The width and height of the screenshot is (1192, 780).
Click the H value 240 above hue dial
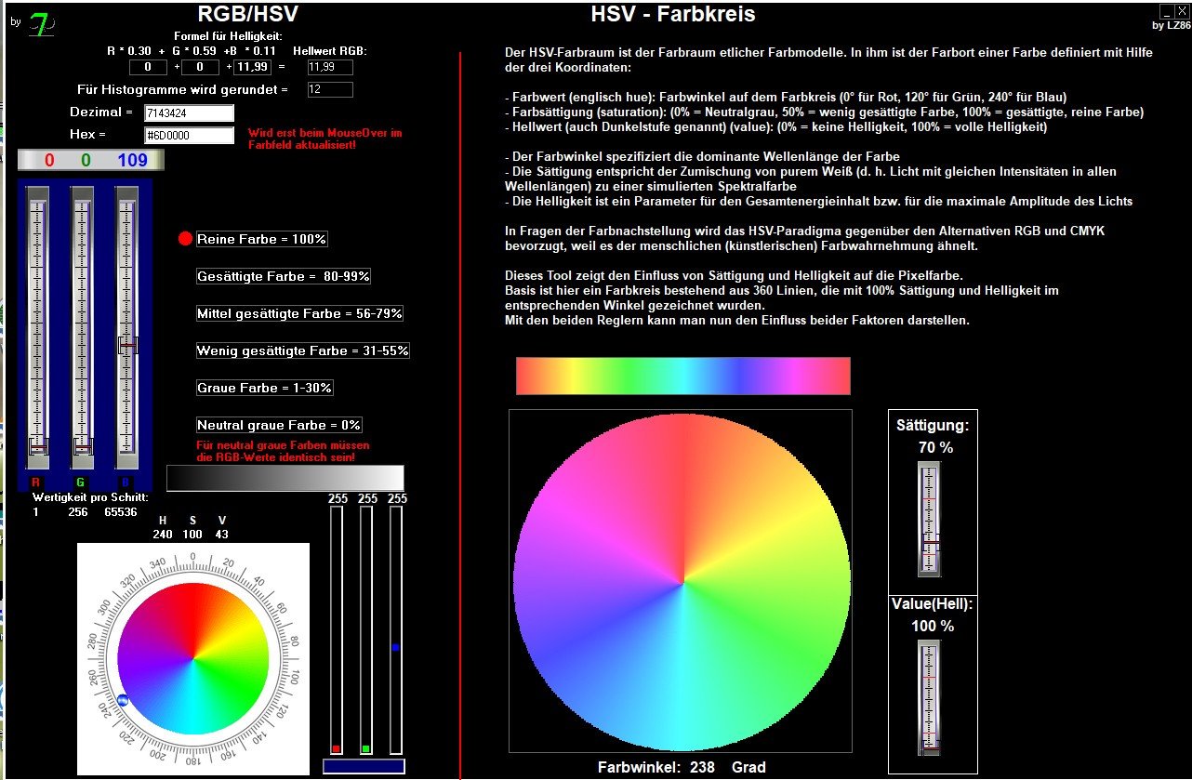point(163,534)
